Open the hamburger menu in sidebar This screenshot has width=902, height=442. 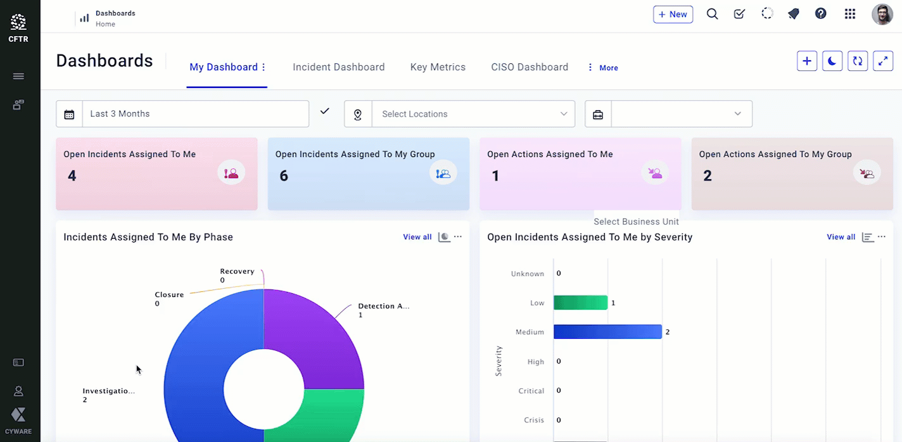click(18, 76)
